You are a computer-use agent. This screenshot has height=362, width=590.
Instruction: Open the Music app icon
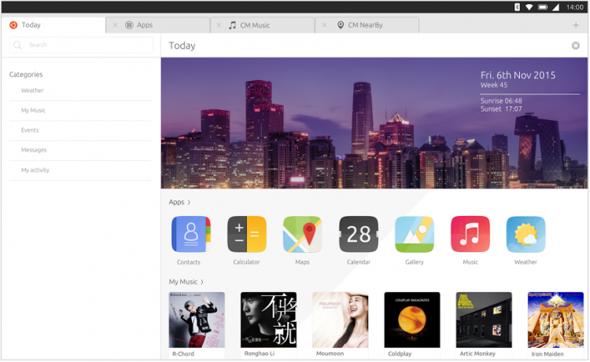tap(470, 234)
